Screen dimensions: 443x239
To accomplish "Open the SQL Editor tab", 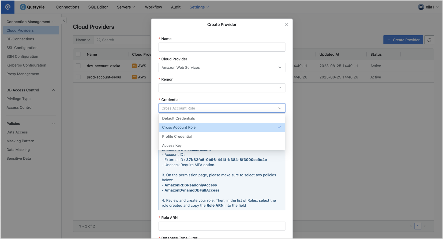I will 98,7.
